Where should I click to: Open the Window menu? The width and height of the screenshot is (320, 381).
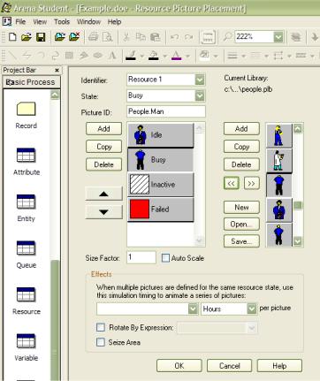pyautogui.click(x=88, y=22)
